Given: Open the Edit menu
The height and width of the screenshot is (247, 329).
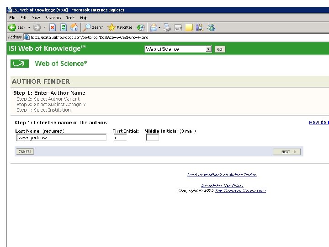Looking at the screenshot, I should tap(23, 18).
